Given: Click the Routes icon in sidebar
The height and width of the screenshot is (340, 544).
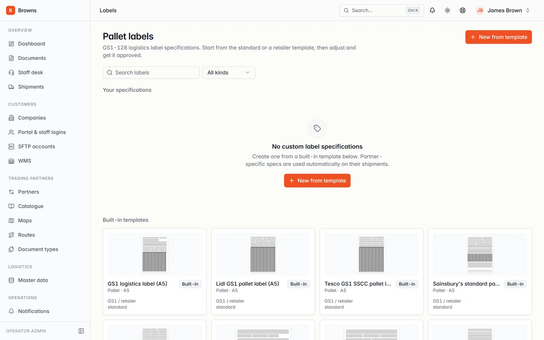Looking at the screenshot, I should pyautogui.click(x=11, y=235).
